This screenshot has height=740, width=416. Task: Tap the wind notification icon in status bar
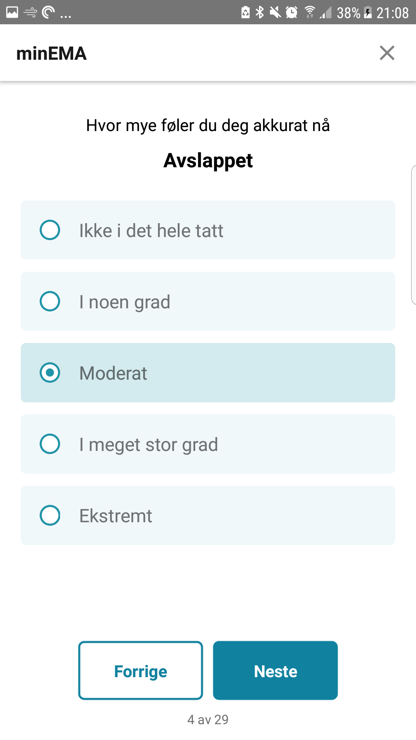tap(30, 13)
